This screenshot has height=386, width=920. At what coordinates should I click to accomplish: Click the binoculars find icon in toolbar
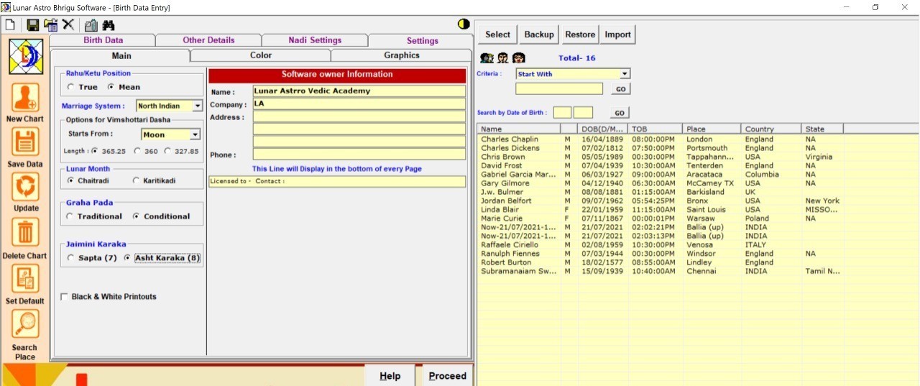tap(109, 25)
